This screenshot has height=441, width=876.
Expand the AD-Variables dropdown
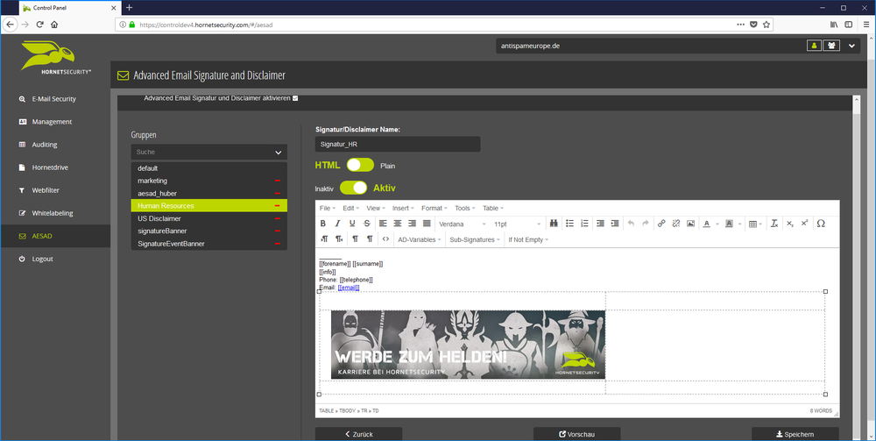point(420,239)
